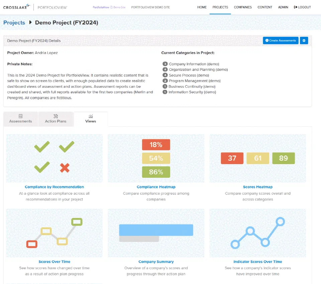Click the red 18% heatmap tile
Viewport: 321px width, 284px height.
(156, 145)
